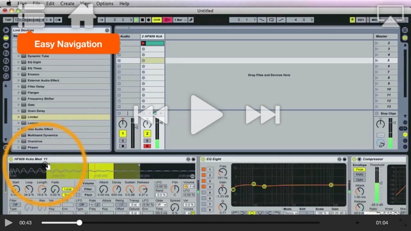Click the small play button beside 00:43
Screen dimensions: 411x231
click(x=8, y=223)
